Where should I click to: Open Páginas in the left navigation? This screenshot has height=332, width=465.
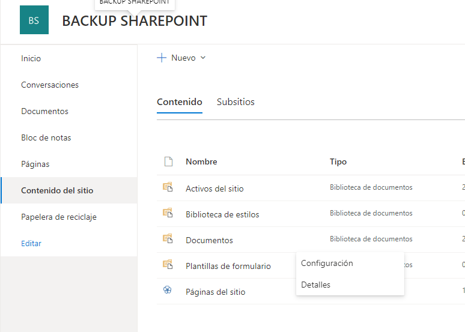pyautogui.click(x=35, y=164)
